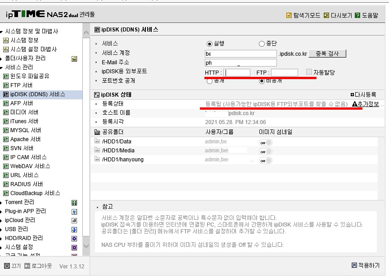Click the 탐색기모드 explorer mode icon
The width and height of the screenshot is (389, 276).
[289, 15]
